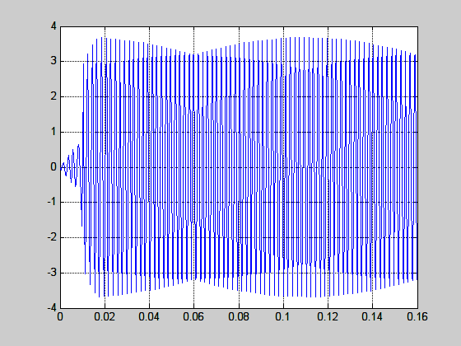
Task: Click the x-axis label 0.02
Action: (x=105, y=317)
